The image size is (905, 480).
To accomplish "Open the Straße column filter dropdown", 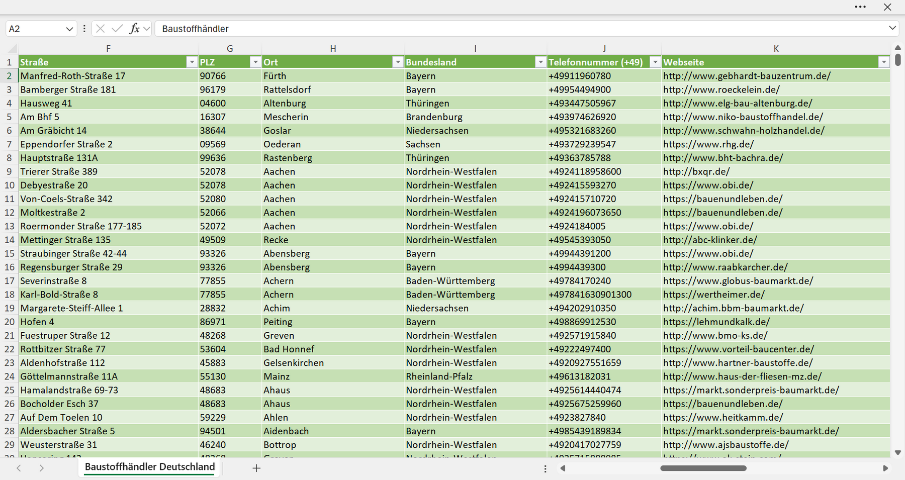I will 192,62.
